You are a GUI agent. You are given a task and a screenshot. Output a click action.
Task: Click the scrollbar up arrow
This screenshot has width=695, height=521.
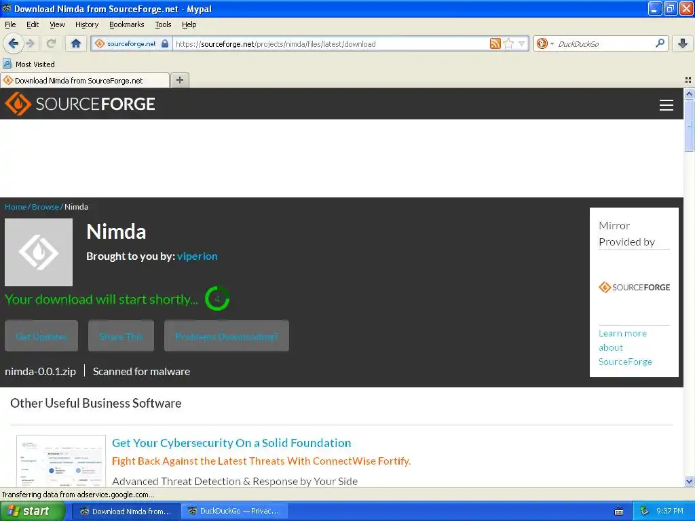pos(689,94)
